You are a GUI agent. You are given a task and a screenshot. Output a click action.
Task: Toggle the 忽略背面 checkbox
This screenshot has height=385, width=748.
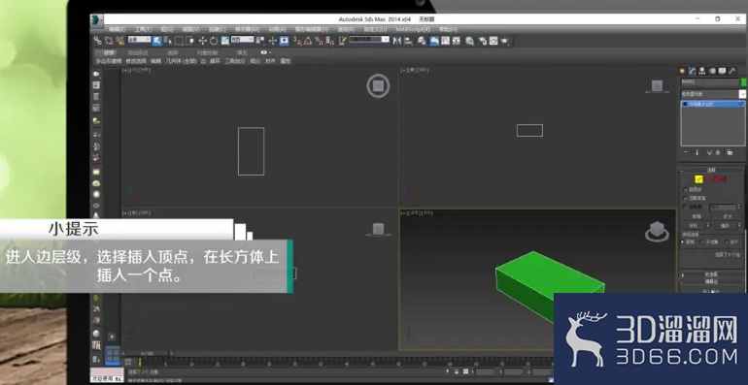tap(686, 198)
